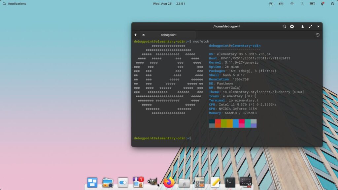Open the AppCenter showing one update badge
338x190 pixels.
(138, 182)
